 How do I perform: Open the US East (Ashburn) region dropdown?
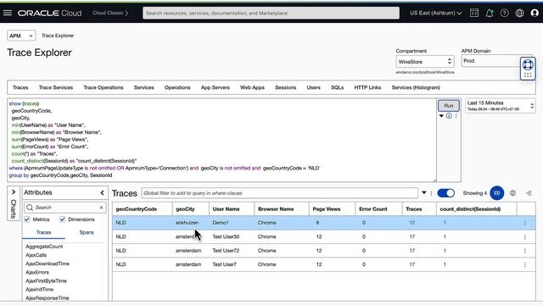point(435,13)
